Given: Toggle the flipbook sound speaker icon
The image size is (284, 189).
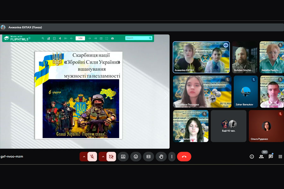Looking at the screenshot, I should click(x=60, y=38).
